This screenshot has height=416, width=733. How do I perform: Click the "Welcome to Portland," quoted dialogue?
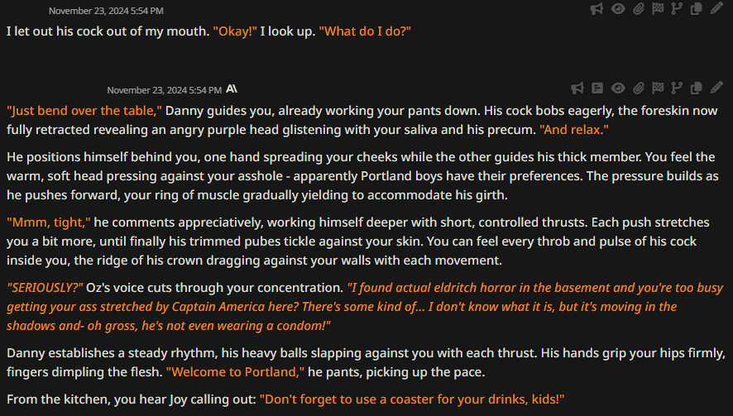(x=235, y=372)
